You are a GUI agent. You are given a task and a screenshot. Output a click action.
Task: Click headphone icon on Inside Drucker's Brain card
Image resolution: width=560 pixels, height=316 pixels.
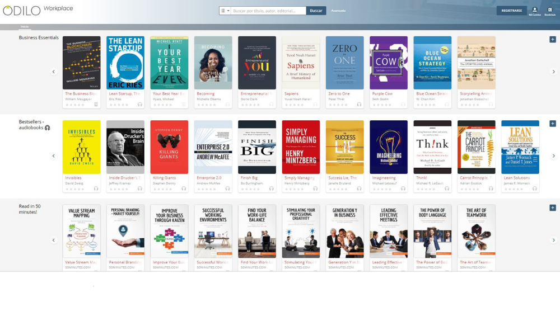(x=139, y=188)
